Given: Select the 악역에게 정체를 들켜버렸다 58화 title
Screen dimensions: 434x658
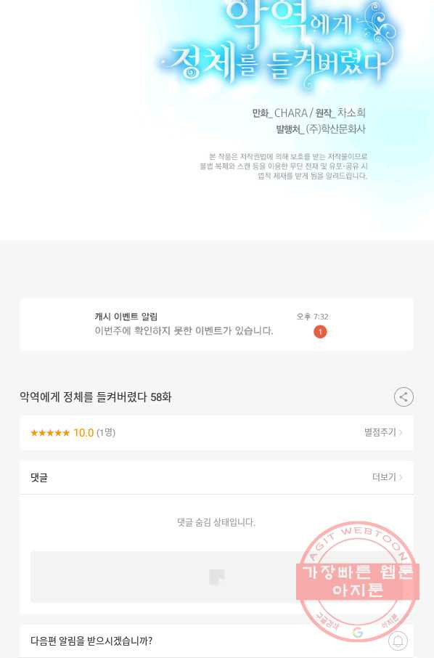Looking at the screenshot, I should tap(96, 397).
